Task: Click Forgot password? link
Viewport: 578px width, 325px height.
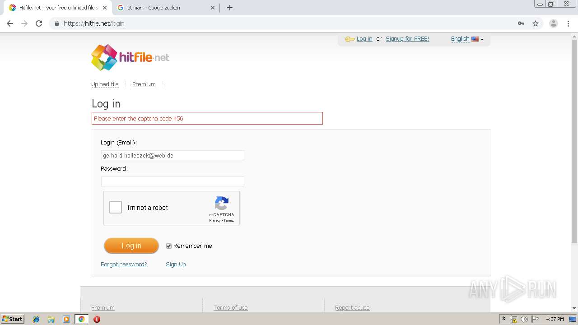Action: (124, 265)
